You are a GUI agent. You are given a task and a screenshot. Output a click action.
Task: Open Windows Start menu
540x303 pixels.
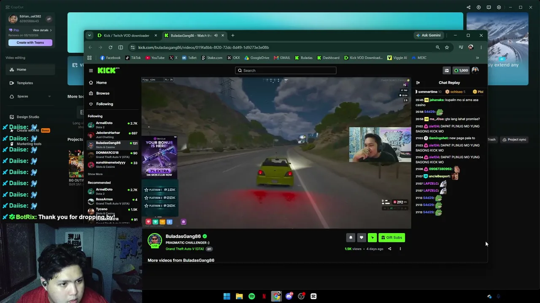click(227, 296)
